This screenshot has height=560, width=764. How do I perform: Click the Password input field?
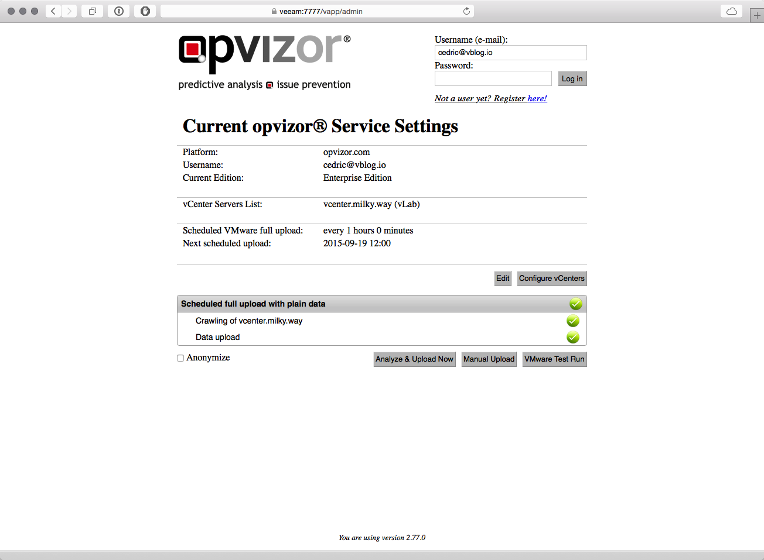pos(493,78)
